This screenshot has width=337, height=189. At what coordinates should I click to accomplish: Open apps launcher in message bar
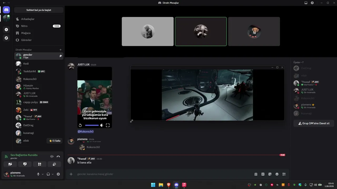coord(284,174)
